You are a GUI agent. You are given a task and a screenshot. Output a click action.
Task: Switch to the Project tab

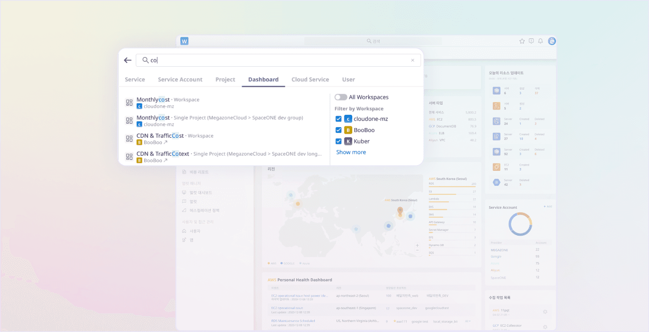point(225,79)
